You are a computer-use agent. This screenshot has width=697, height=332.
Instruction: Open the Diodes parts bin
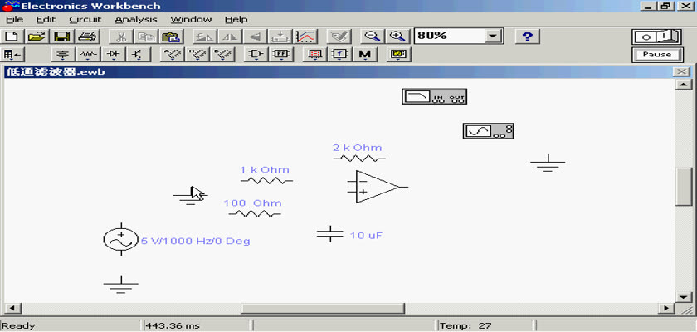(114, 55)
